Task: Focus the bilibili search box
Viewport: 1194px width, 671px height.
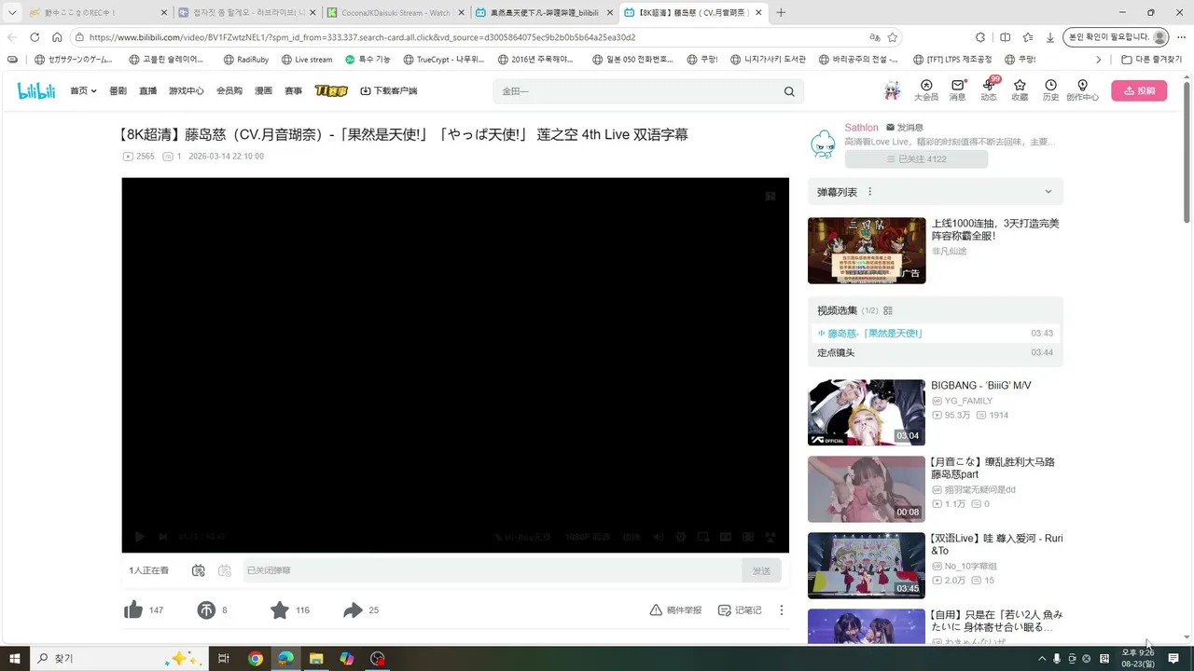Action: pos(638,91)
